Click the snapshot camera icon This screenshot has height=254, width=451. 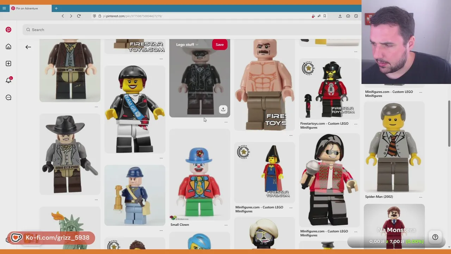[x=348, y=16]
